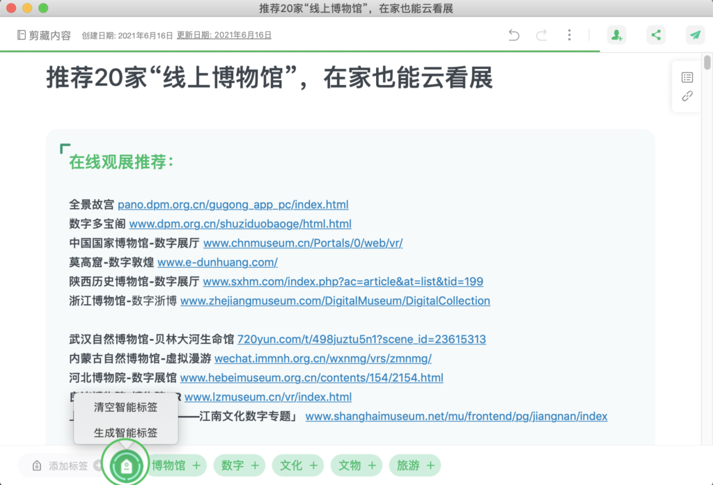713x485 pixels.
Task: Click the 旅游 tag label
Action: [408, 466]
